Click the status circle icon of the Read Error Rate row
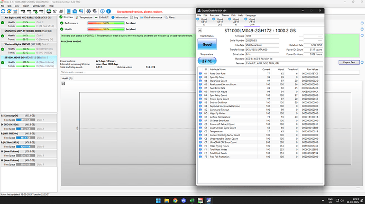The image size is (365, 204). [x=200, y=74]
